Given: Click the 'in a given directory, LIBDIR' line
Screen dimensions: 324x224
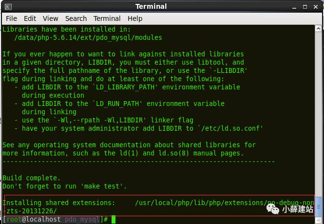Looking at the screenshot, I should point(123,63).
